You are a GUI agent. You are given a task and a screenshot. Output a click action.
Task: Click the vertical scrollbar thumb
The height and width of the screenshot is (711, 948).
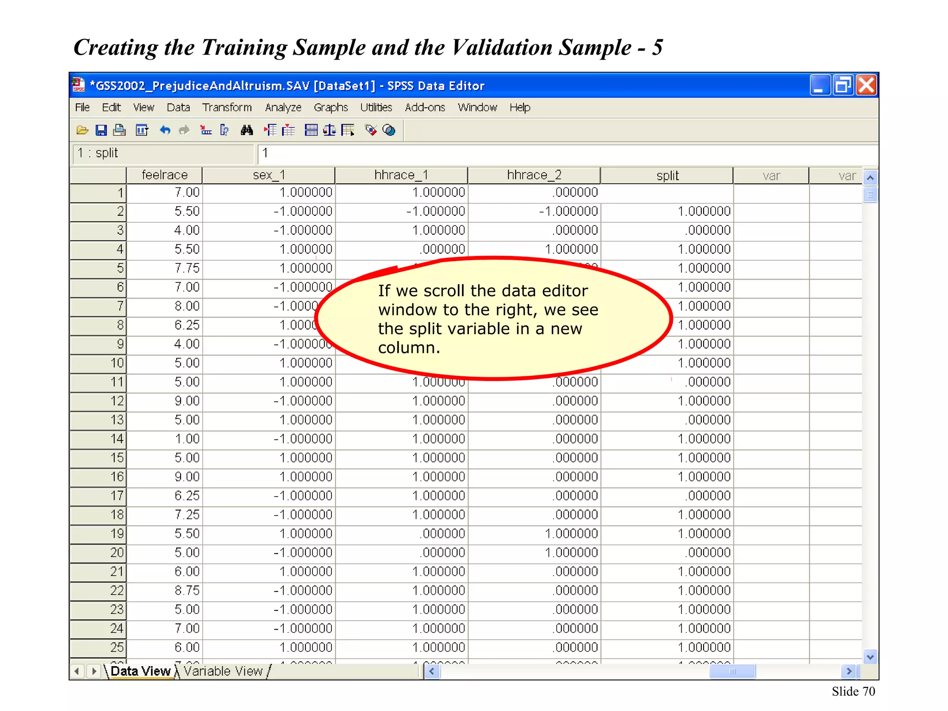[870, 194]
